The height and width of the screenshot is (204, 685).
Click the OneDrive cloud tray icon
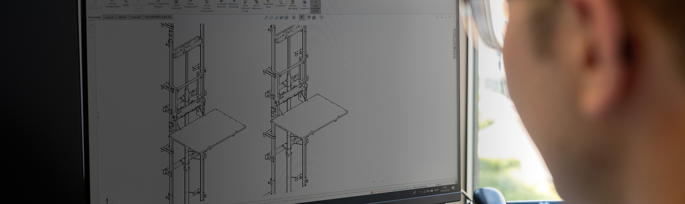pyautogui.click(x=432, y=191)
